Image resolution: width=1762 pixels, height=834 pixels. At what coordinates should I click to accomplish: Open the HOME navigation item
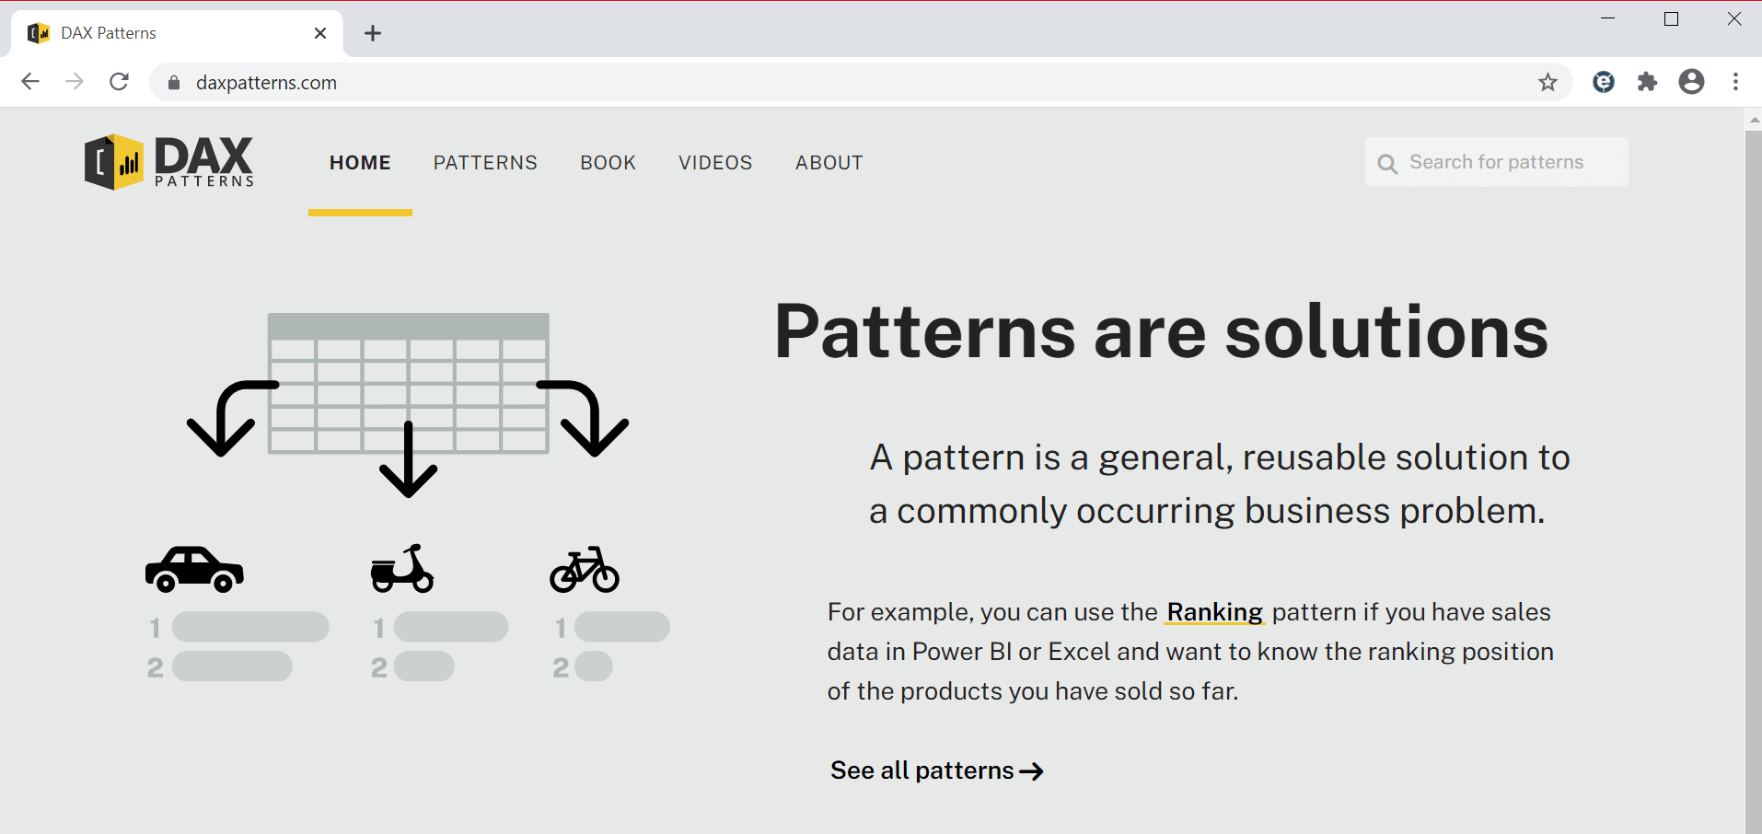coord(360,163)
